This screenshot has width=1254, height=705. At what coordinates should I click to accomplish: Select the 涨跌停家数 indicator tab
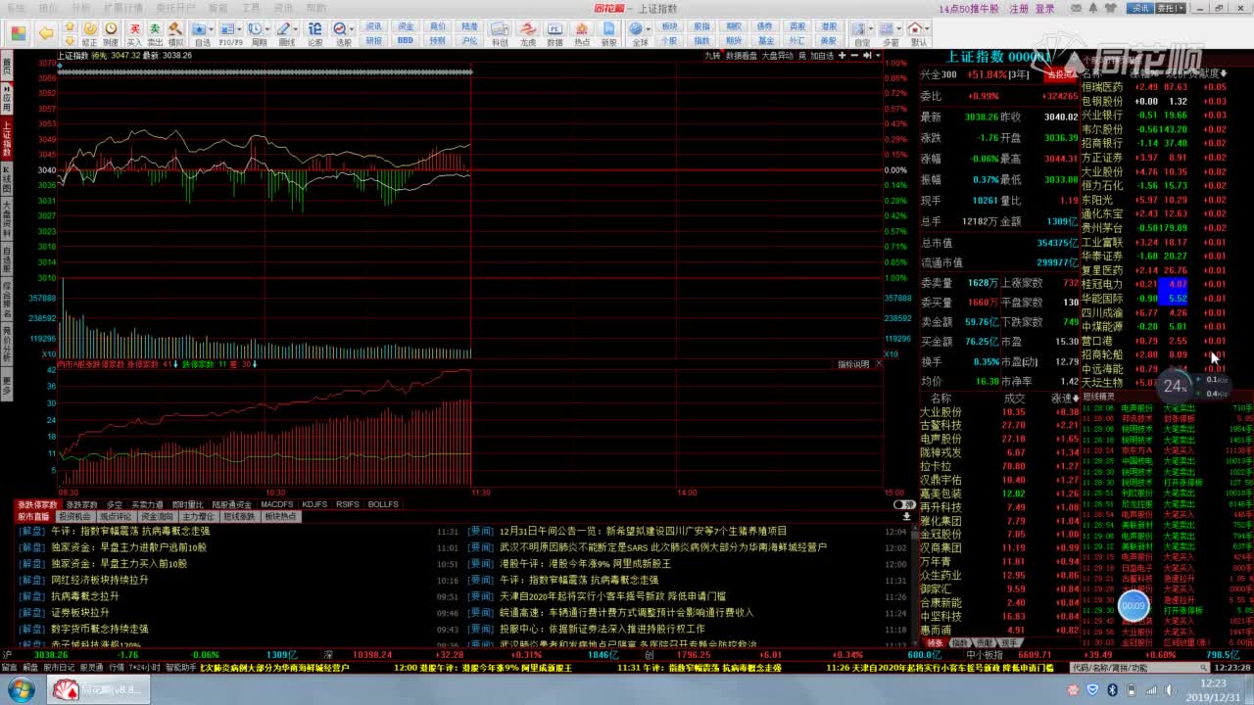pyautogui.click(x=38, y=504)
